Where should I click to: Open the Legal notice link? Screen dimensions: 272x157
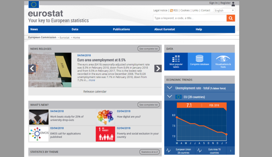(x=160, y=10)
